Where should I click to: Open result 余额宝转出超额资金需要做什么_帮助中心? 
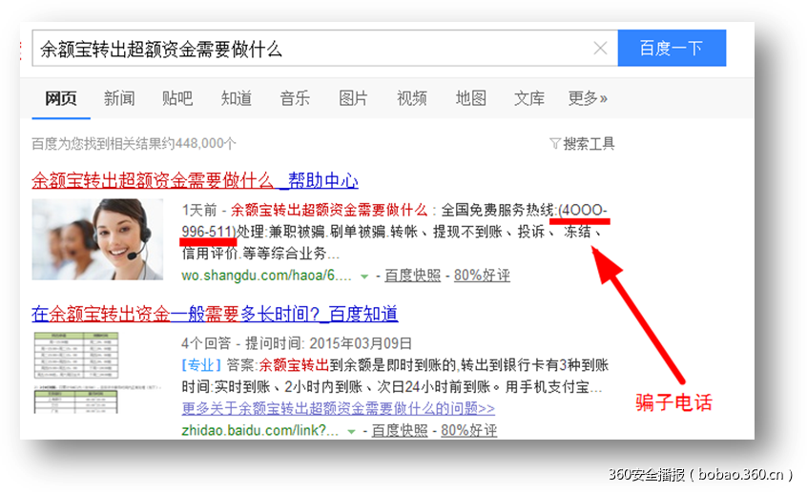195,180
